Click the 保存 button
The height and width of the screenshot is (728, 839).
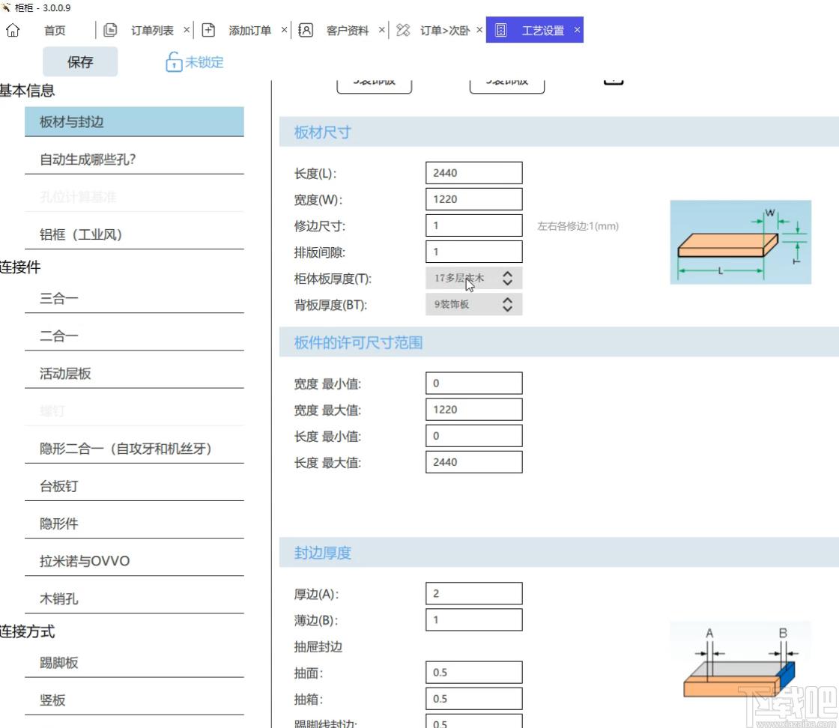(80, 61)
